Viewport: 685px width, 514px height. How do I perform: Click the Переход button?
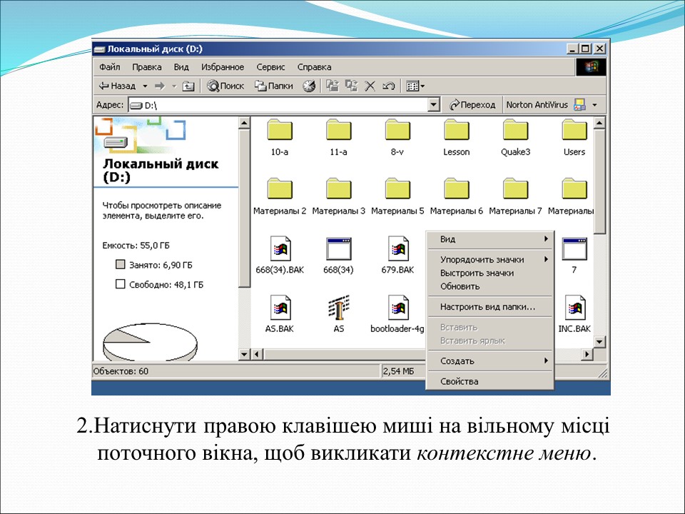click(472, 105)
